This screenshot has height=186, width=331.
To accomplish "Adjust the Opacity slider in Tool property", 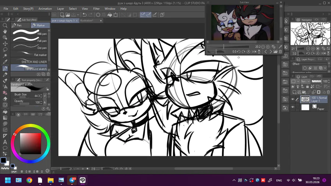I will (24, 104).
